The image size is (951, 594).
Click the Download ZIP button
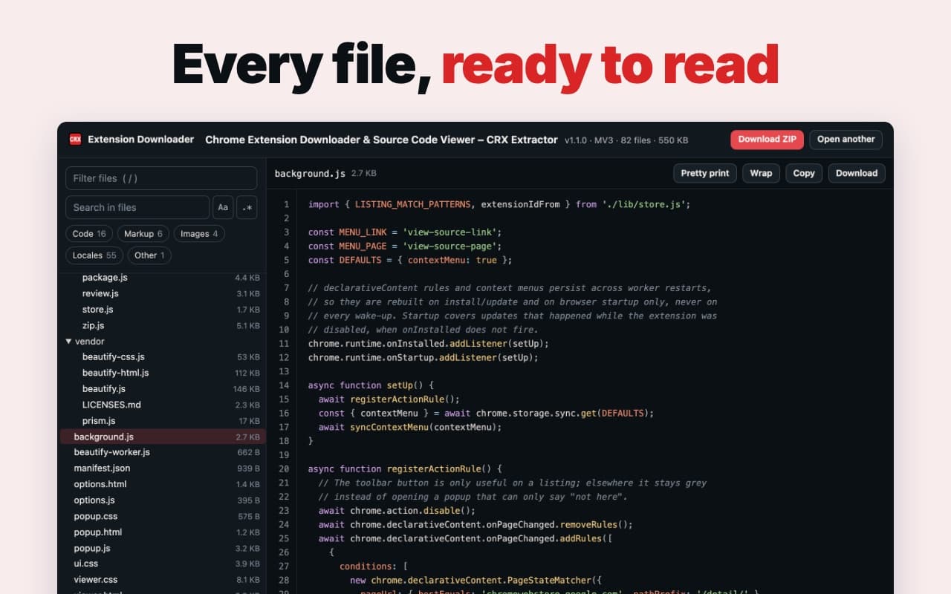click(767, 139)
